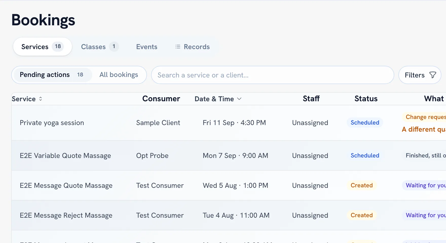
Task: Open E2E Message Reject Massage booking
Action: (66, 215)
